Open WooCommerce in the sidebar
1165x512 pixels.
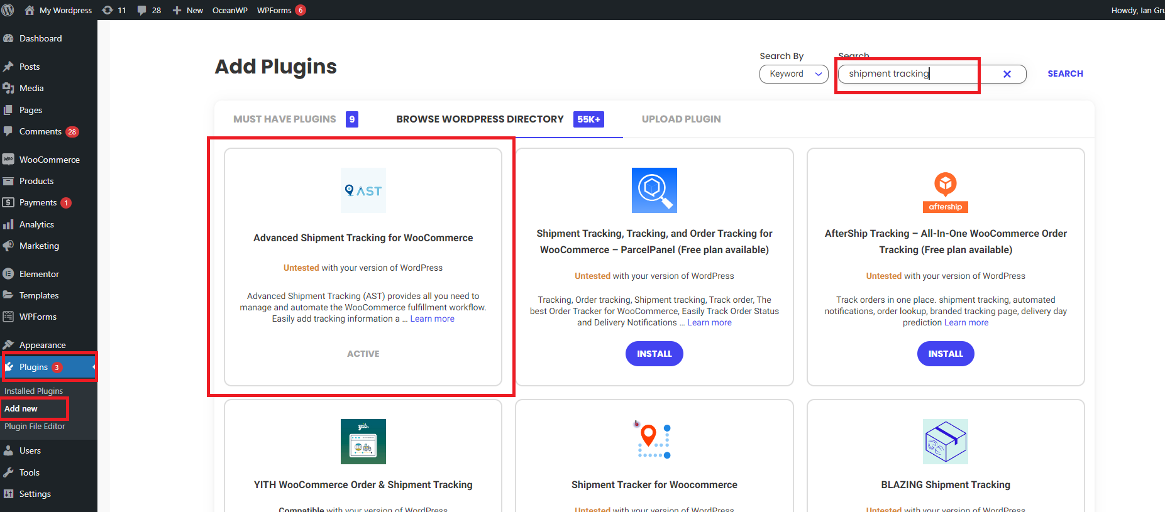[49, 160]
